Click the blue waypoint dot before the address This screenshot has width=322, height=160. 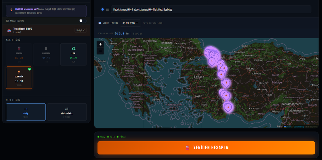tap(103, 9)
